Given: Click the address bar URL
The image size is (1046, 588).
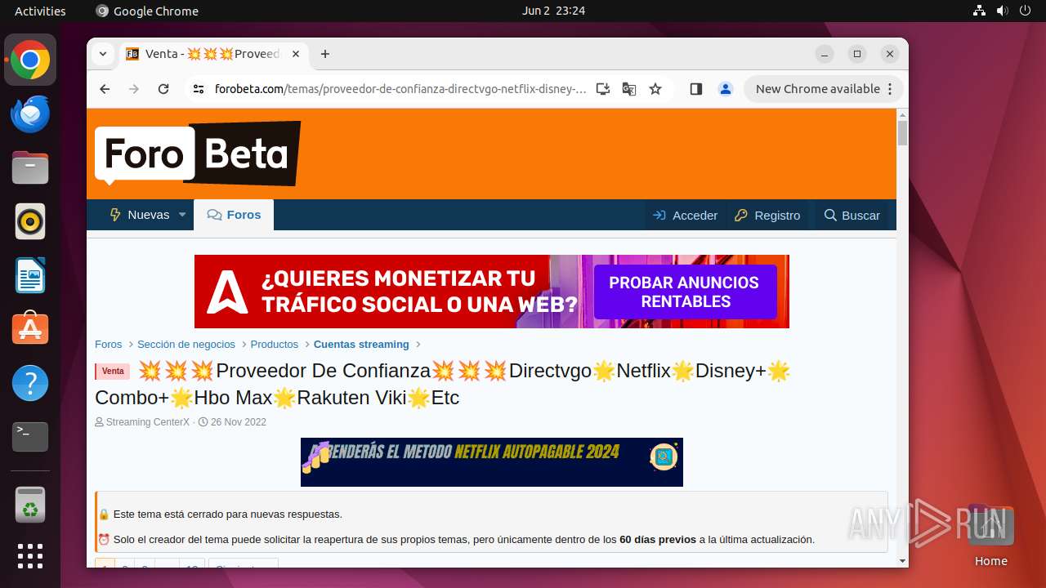Looking at the screenshot, I should pyautogui.click(x=400, y=89).
